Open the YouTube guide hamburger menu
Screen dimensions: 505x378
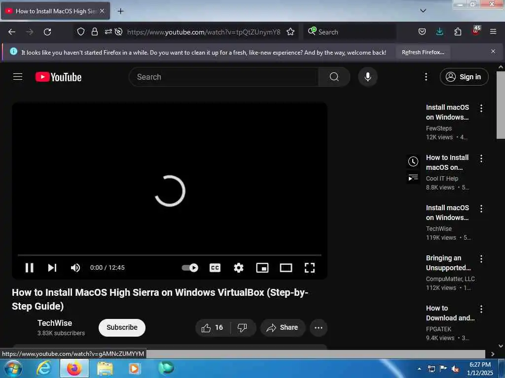18,77
